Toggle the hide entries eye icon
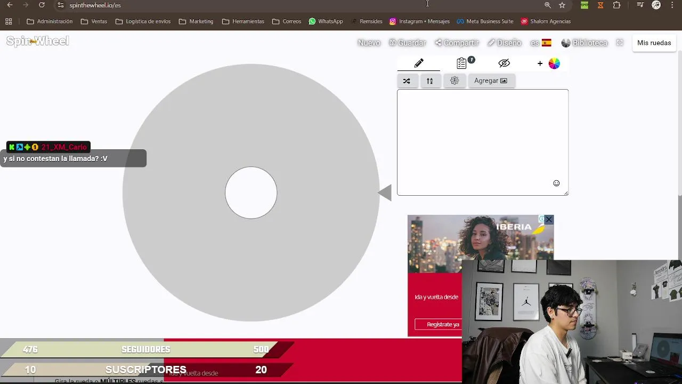The width and height of the screenshot is (682, 384). (504, 63)
